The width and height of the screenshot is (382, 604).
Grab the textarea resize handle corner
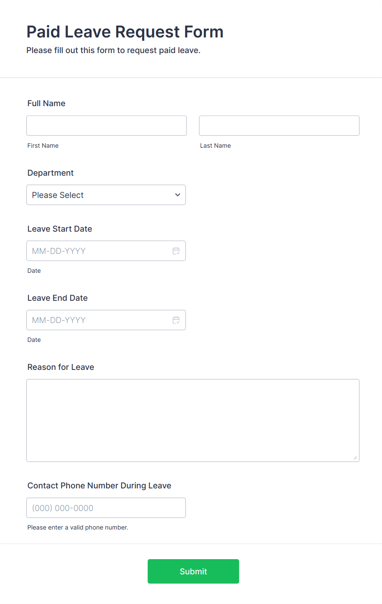[x=355, y=458]
